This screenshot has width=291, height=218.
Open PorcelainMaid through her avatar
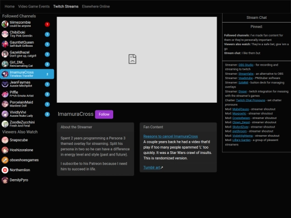click(5, 104)
